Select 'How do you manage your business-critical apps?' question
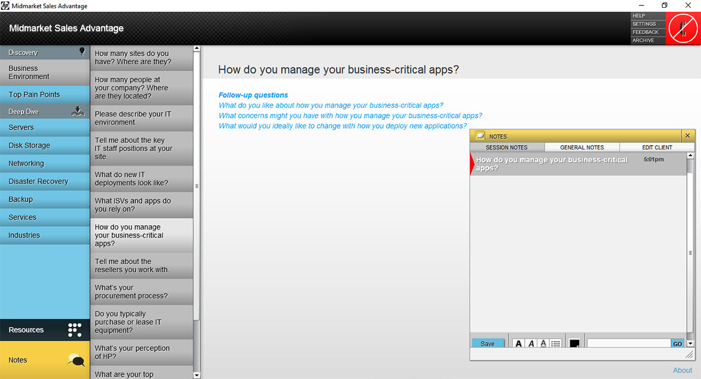Viewport: 701px width, 379px height. 142,235
